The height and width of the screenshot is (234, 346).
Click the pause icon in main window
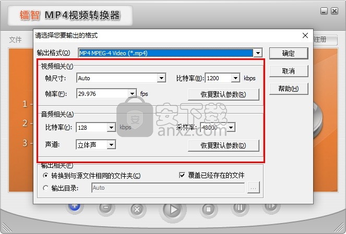coord(240,208)
